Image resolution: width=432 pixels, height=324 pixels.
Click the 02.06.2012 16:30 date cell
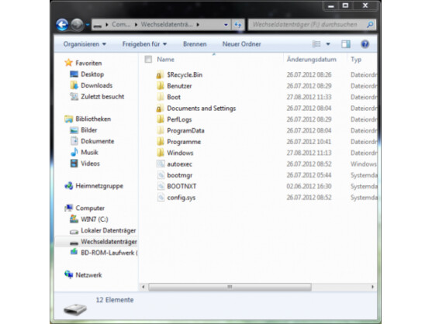[x=309, y=186]
